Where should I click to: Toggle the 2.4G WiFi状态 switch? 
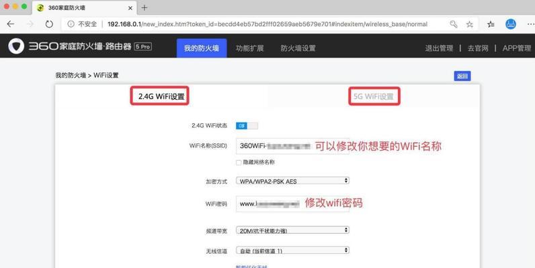tap(247, 126)
